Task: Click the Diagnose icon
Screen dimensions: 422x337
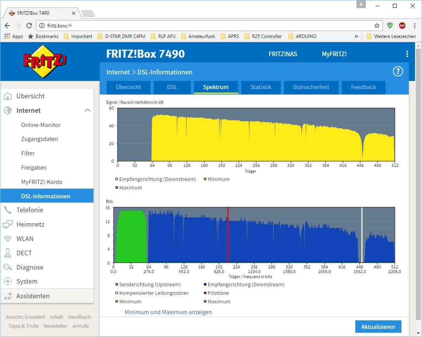Action: [8, 267]
